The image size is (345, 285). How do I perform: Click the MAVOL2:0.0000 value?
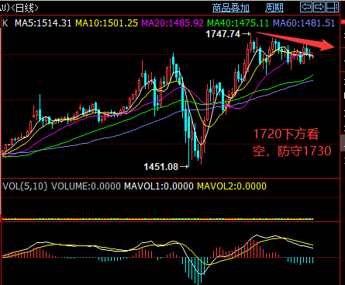[232, 186]
